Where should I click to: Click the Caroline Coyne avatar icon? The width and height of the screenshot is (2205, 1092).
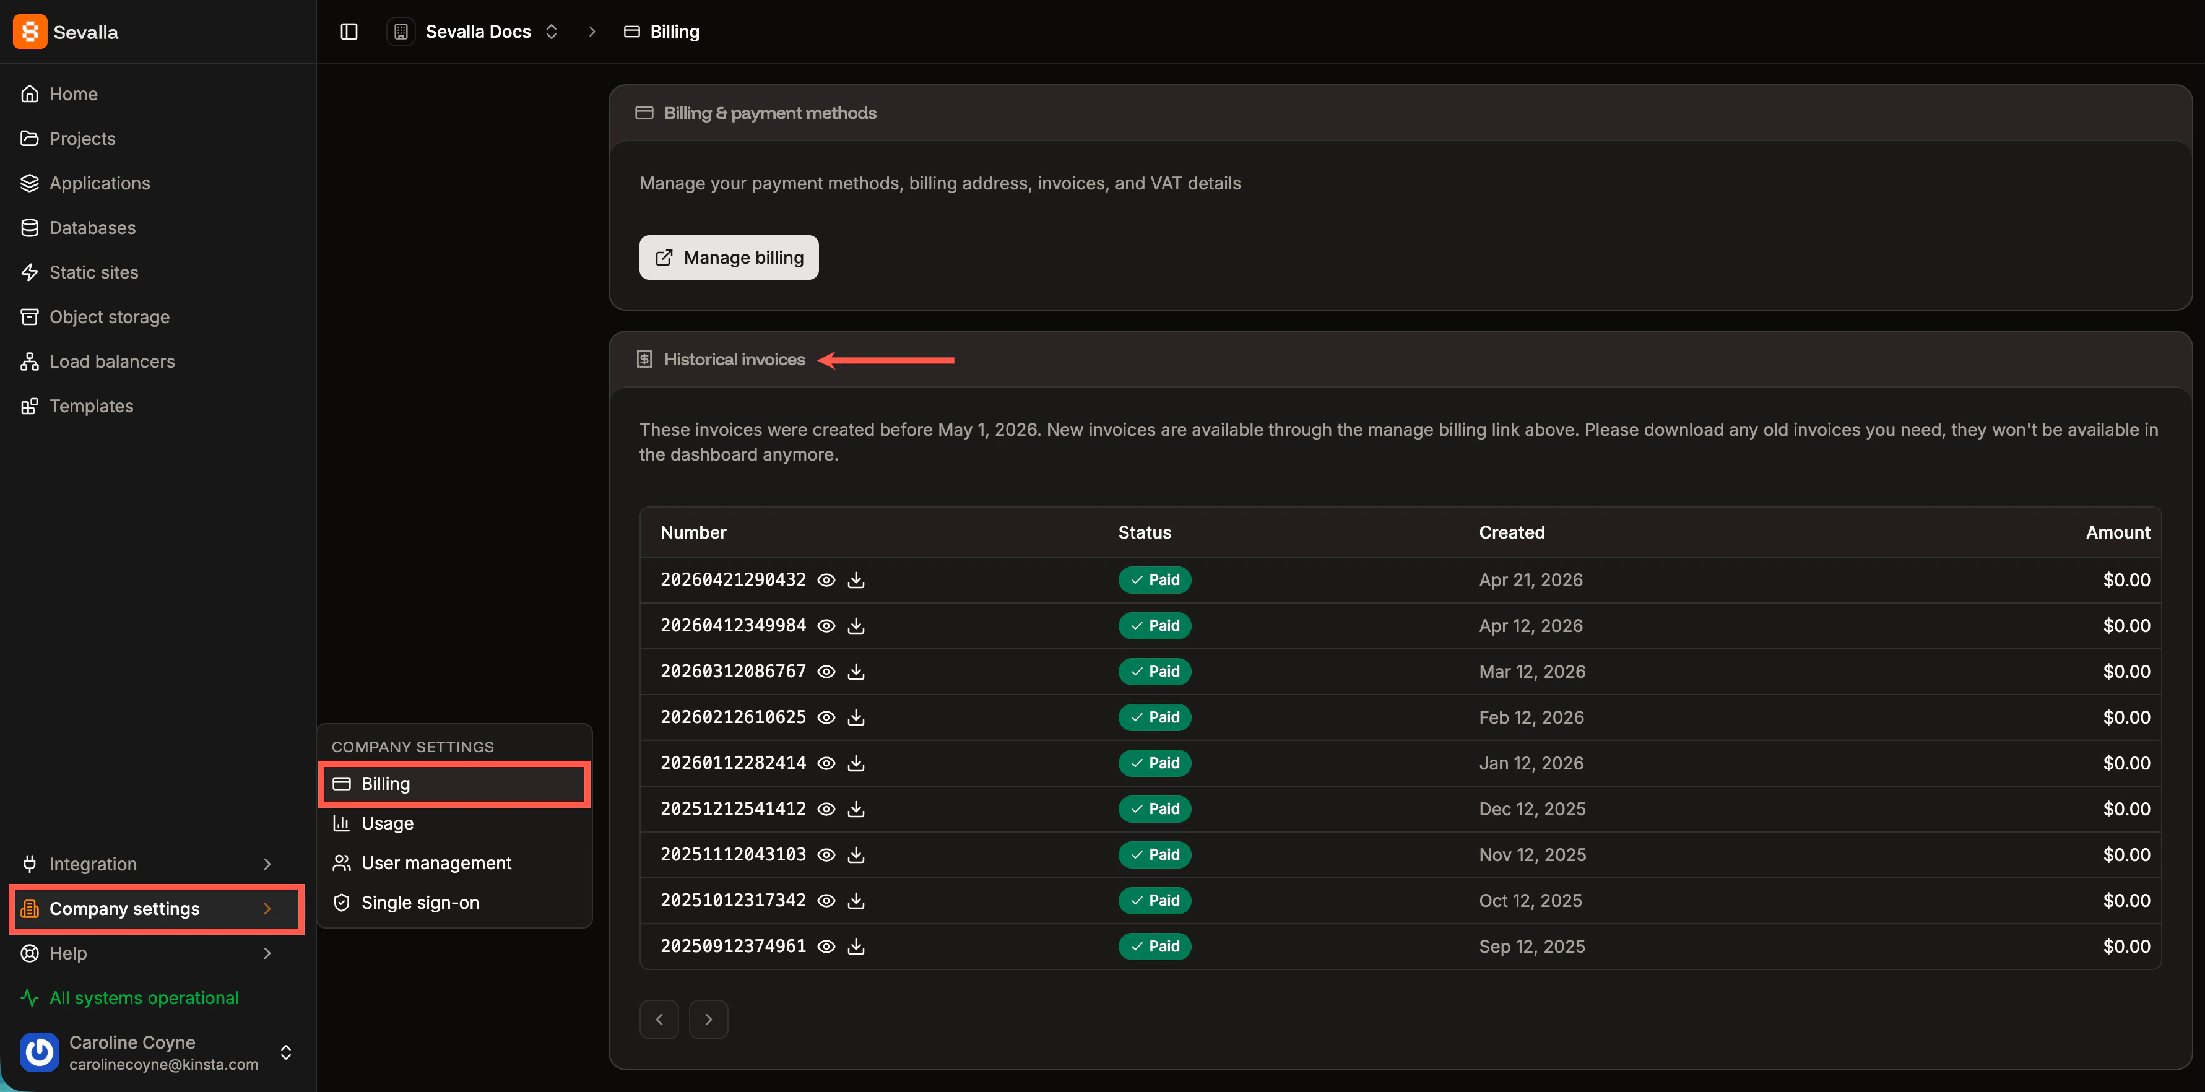coord(40,1052)
